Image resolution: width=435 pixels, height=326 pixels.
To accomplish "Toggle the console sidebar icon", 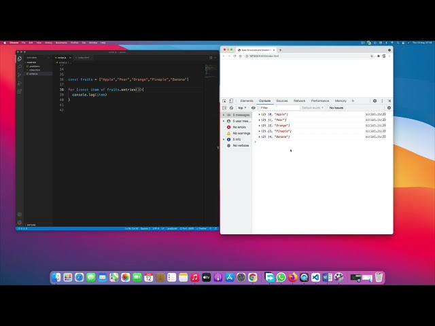I will point(224,108).
